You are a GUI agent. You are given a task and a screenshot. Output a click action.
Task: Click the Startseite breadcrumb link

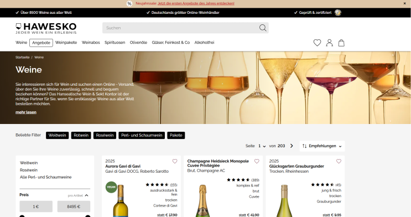pos(22,57)
